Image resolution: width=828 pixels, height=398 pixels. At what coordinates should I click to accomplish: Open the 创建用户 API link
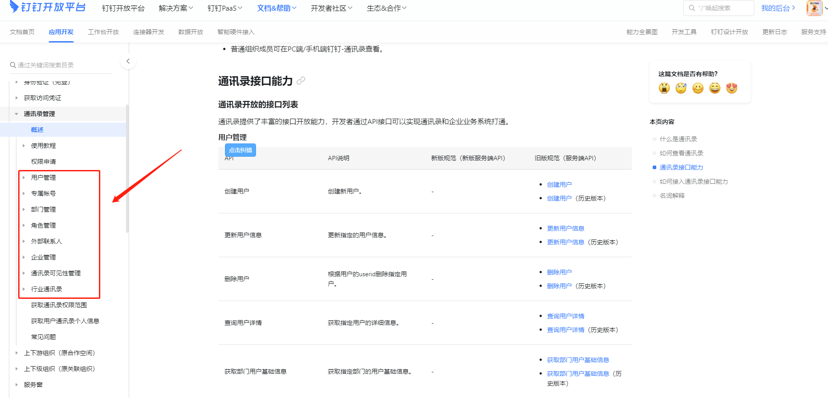pos(559,185)
